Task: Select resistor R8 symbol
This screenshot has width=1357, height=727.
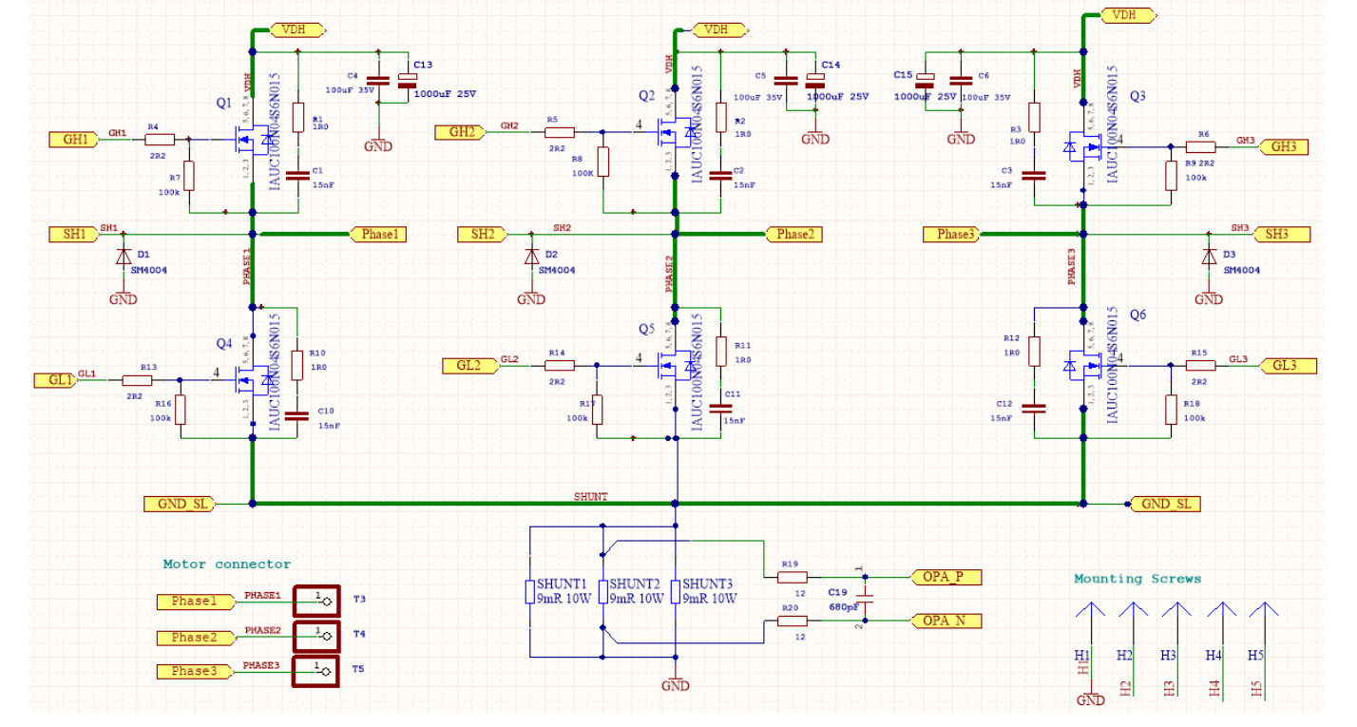Action: tap(602, 163)
